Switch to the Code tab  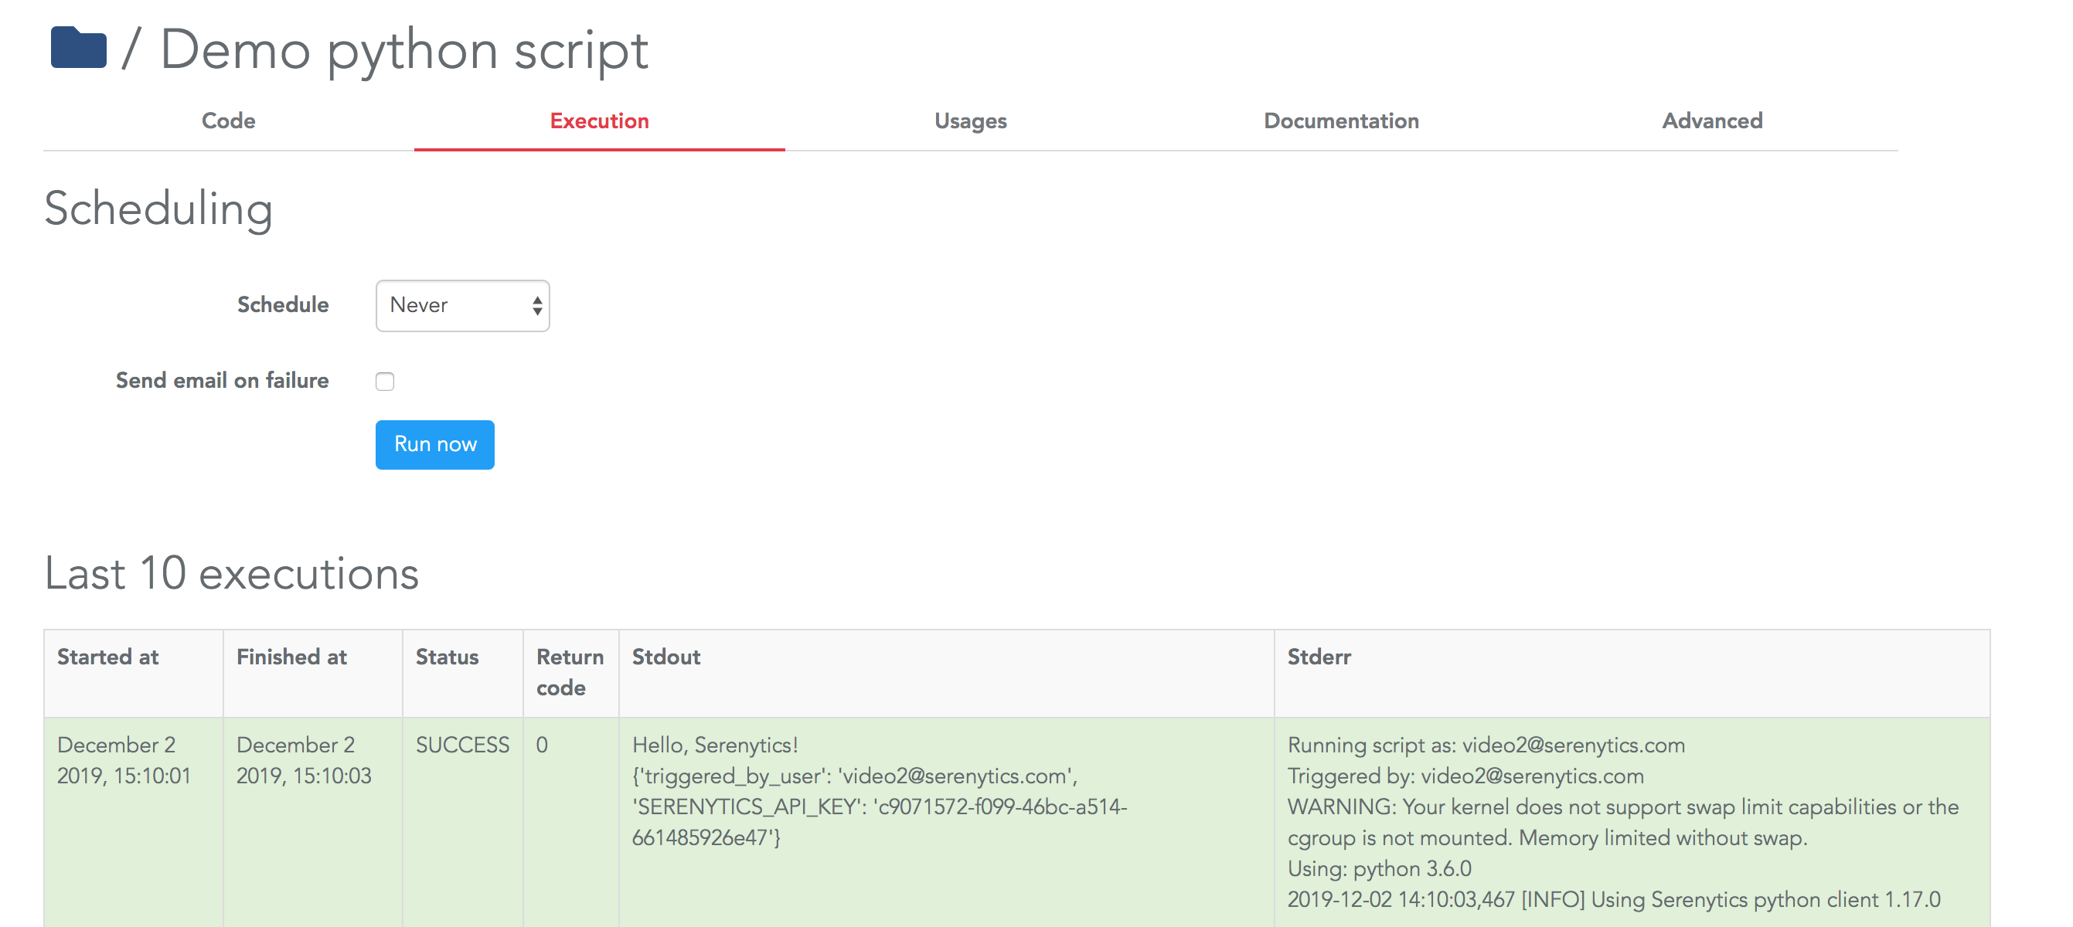(x=227, y=121)
